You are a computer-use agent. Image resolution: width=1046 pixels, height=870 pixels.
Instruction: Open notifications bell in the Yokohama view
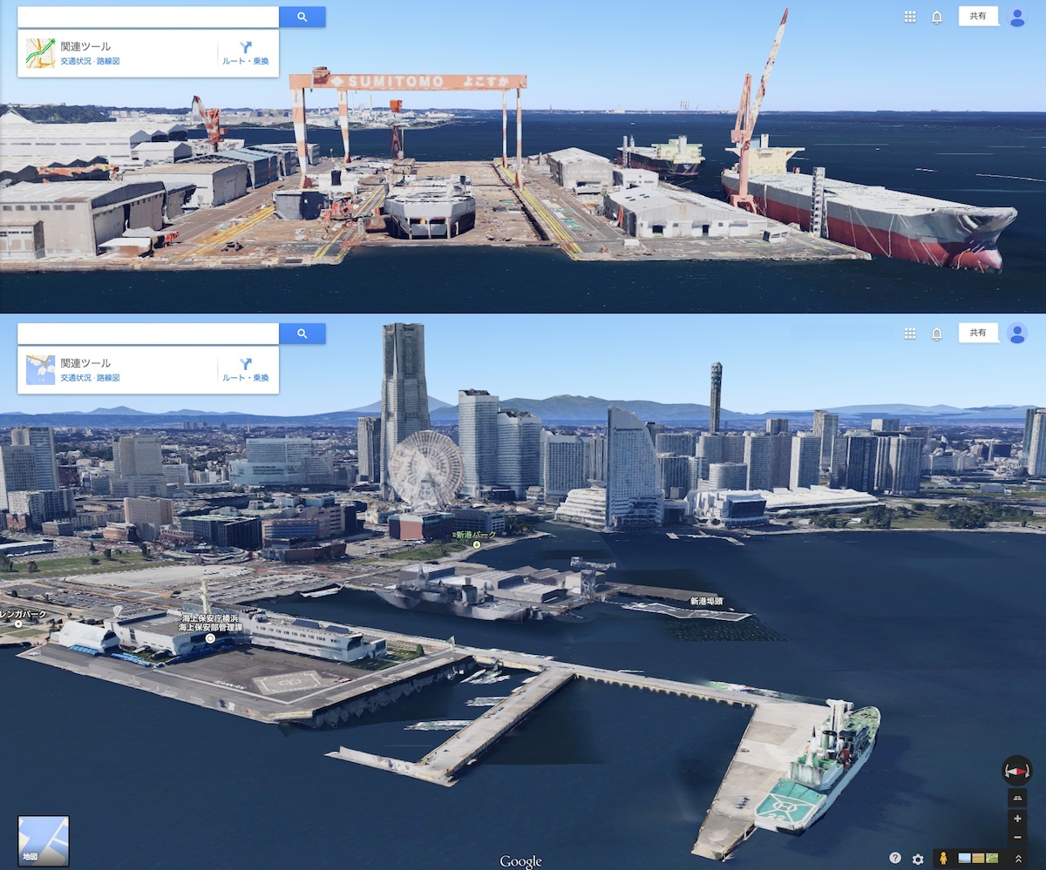[937, 334]
